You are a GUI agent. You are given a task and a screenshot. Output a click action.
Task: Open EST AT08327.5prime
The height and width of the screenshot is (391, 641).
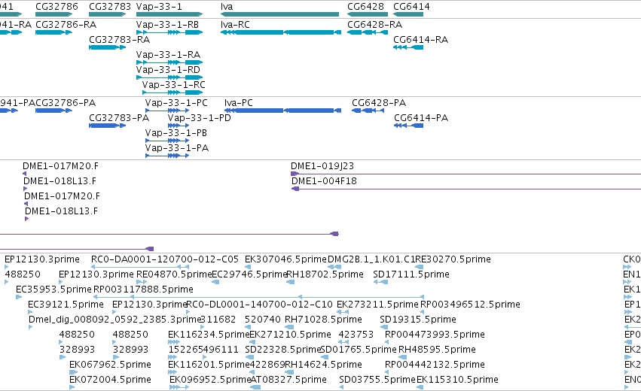(288, 380)
